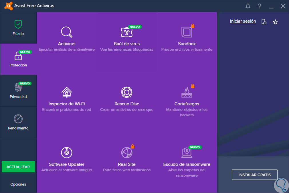Click NUEVO badge on Escudo de ransomware
289x193 pixels.
(x=195, y=147)
